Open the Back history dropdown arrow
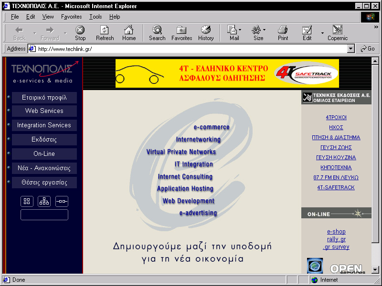Viewport: 382px width, 286px height. [x=34, y=33]
